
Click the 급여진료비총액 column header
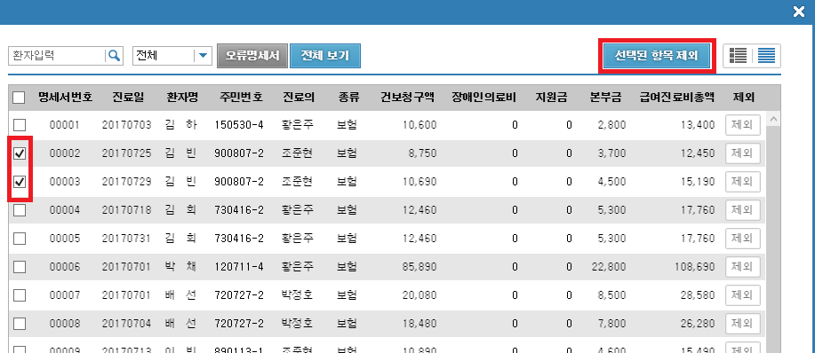[x=677, y=97]
